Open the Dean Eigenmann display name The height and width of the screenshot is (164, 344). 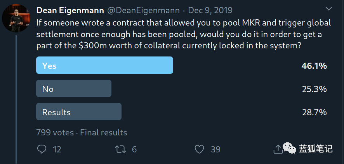coord(70,10)
